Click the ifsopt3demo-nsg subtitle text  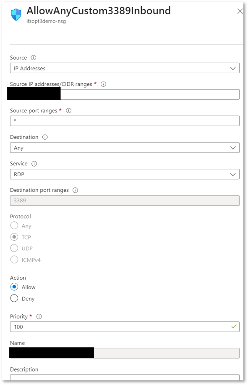click(x=46, y=21)
